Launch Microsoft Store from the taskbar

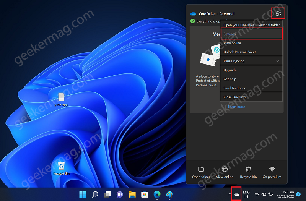coord(145,195)
